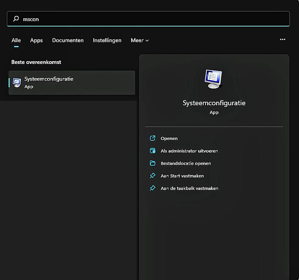Switch to the Apps tab
The height and width of the screenshot is (280, 299).
click(x=36, y=40)
